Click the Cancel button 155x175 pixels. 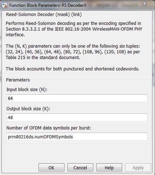pyautogui.click(x=80, y=168)
